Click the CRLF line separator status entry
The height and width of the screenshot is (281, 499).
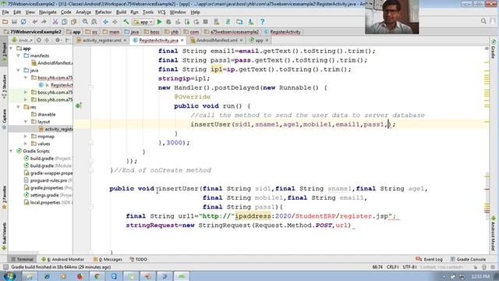pos(392,267)
